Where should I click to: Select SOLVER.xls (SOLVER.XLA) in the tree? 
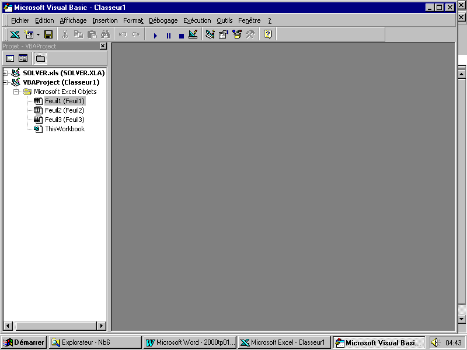(64, 73)
